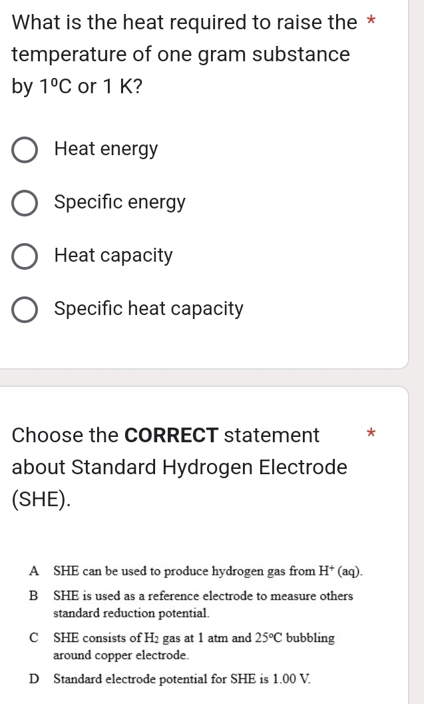
Task: Click the Heat energy answer label
Action: 106,149
